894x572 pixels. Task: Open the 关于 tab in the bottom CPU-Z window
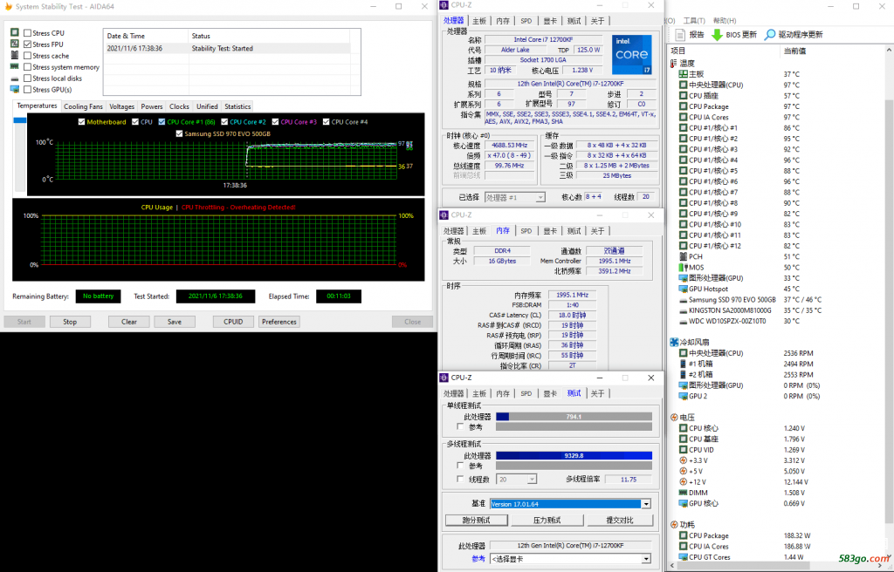(x=597, y=393)
